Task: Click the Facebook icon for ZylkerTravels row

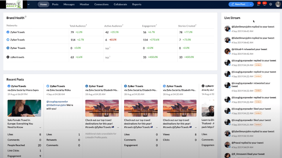Action: pos(8,32)
